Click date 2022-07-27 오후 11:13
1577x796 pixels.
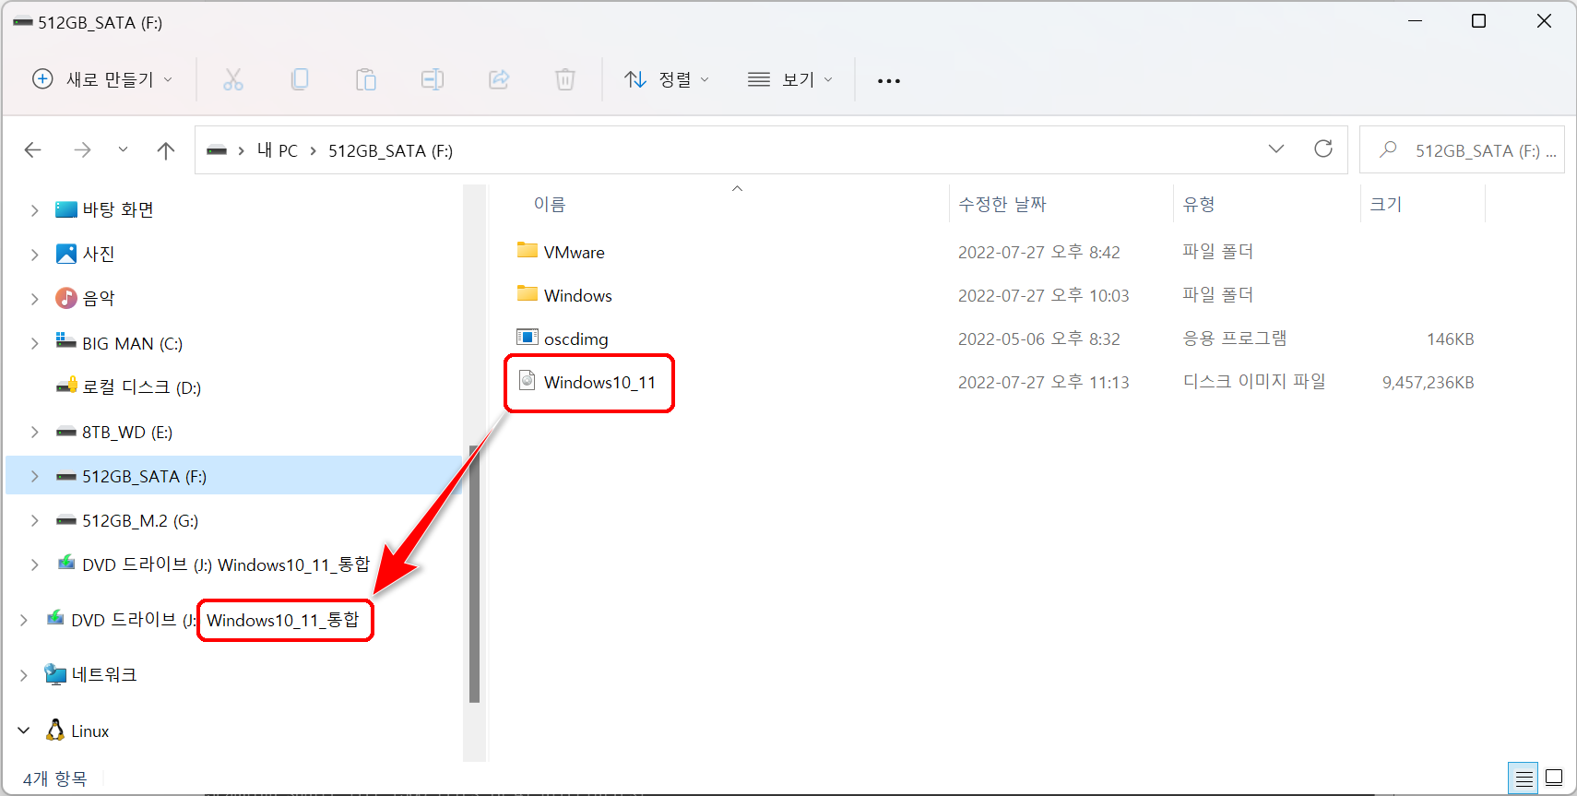(1043, 382)
